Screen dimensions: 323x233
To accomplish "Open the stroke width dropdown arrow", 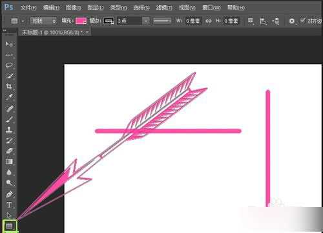I will (x=146, y=21).
